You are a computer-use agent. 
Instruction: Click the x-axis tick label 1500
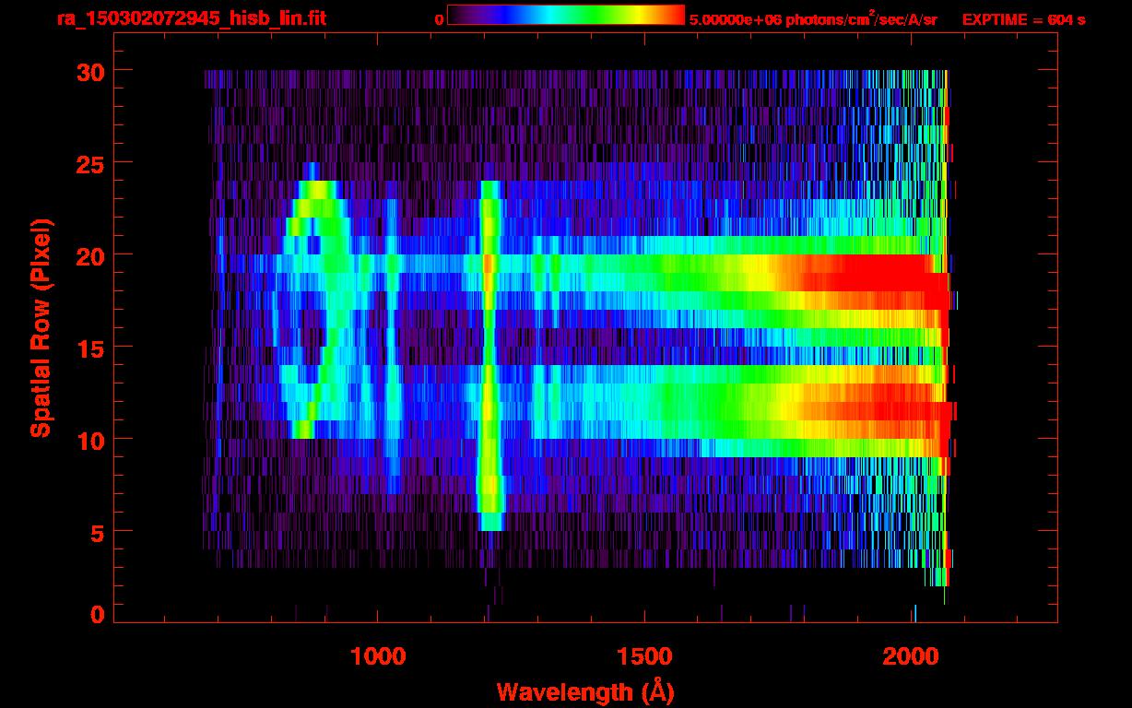[x=644, y=656]
